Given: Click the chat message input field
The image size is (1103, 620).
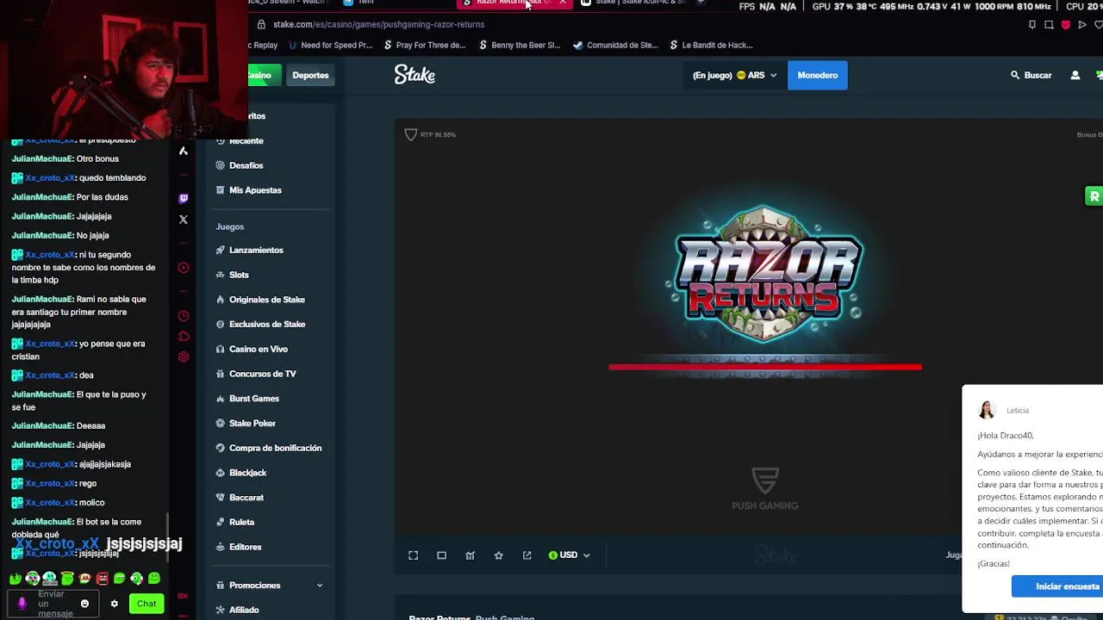Looking at the screenshot, I should pos(52,604).
